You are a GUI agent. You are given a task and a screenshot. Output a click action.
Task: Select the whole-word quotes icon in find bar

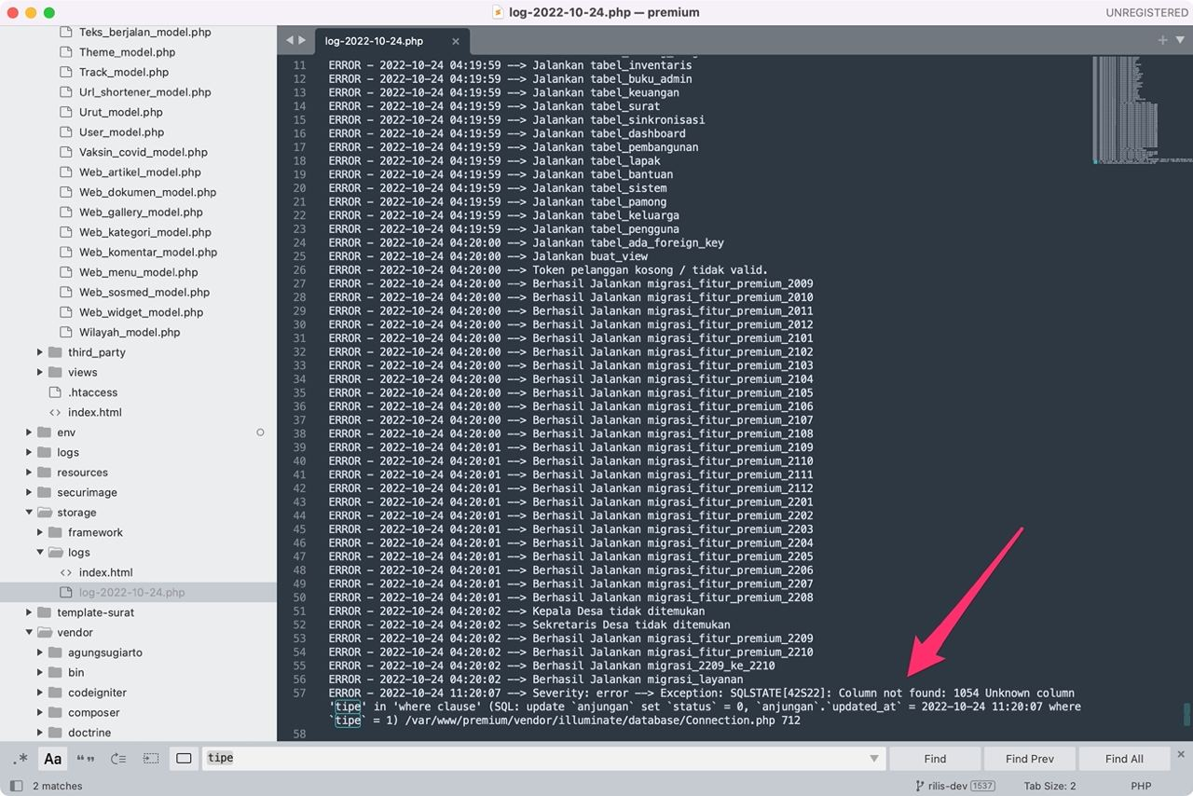coord(84,759)
